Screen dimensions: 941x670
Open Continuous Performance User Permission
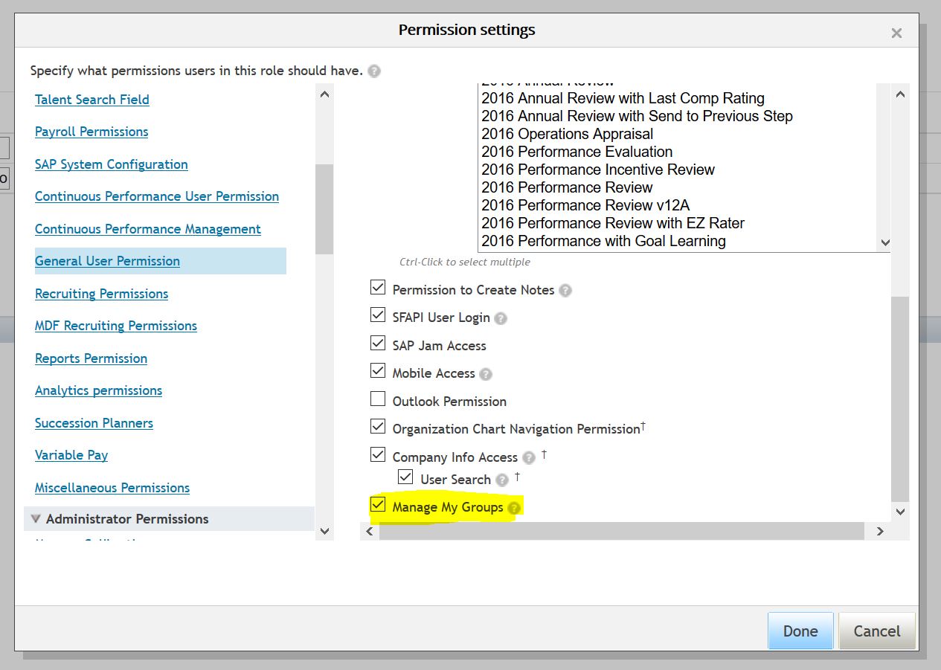[157, 196]
